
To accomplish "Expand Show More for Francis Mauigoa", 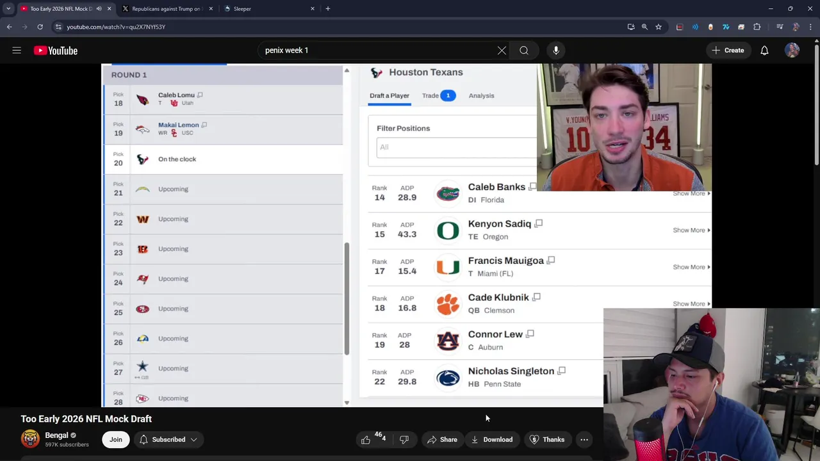I will coord(691,267).
